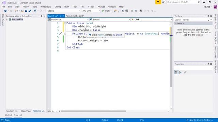Open the R Tools menu

pyautogui.click(x=91, y=7)
